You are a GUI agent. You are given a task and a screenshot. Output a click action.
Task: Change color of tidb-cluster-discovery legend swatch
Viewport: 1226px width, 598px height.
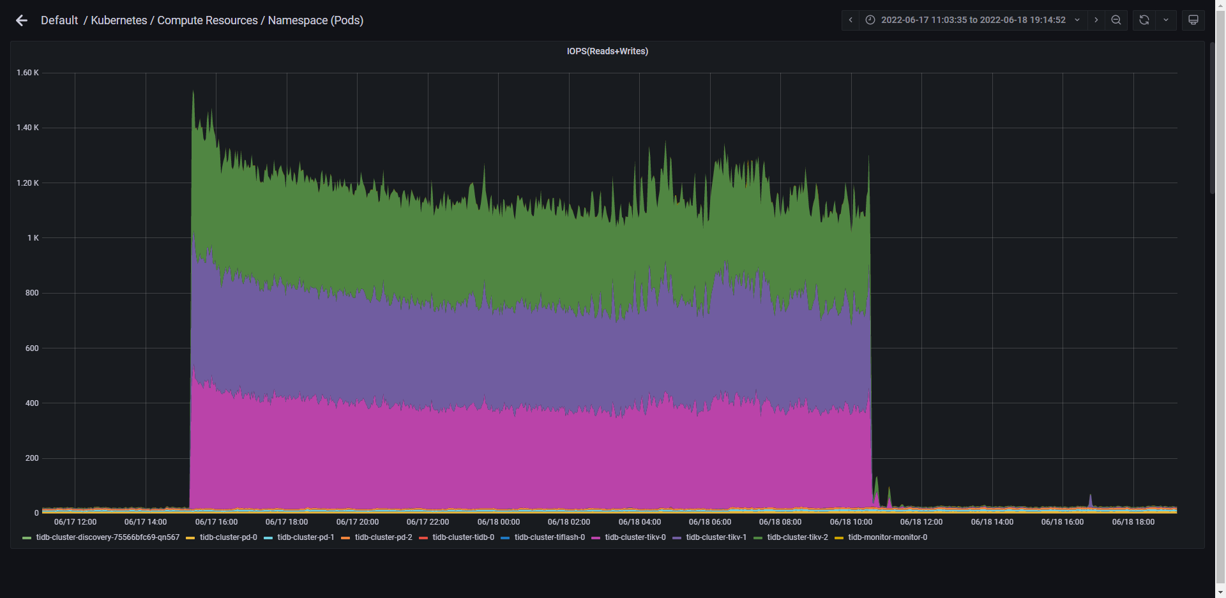click(x=27, y=538)
